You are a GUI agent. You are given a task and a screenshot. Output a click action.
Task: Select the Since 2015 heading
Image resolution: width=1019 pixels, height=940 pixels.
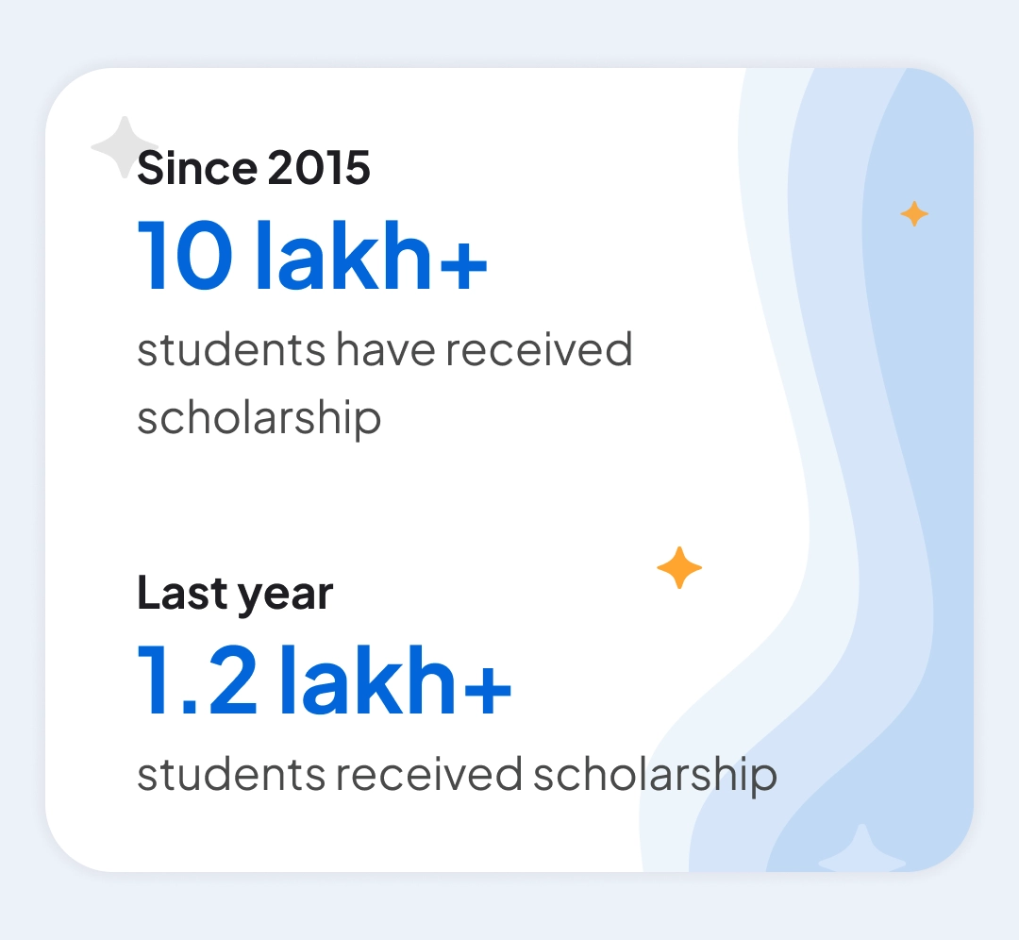coord(254,169)
